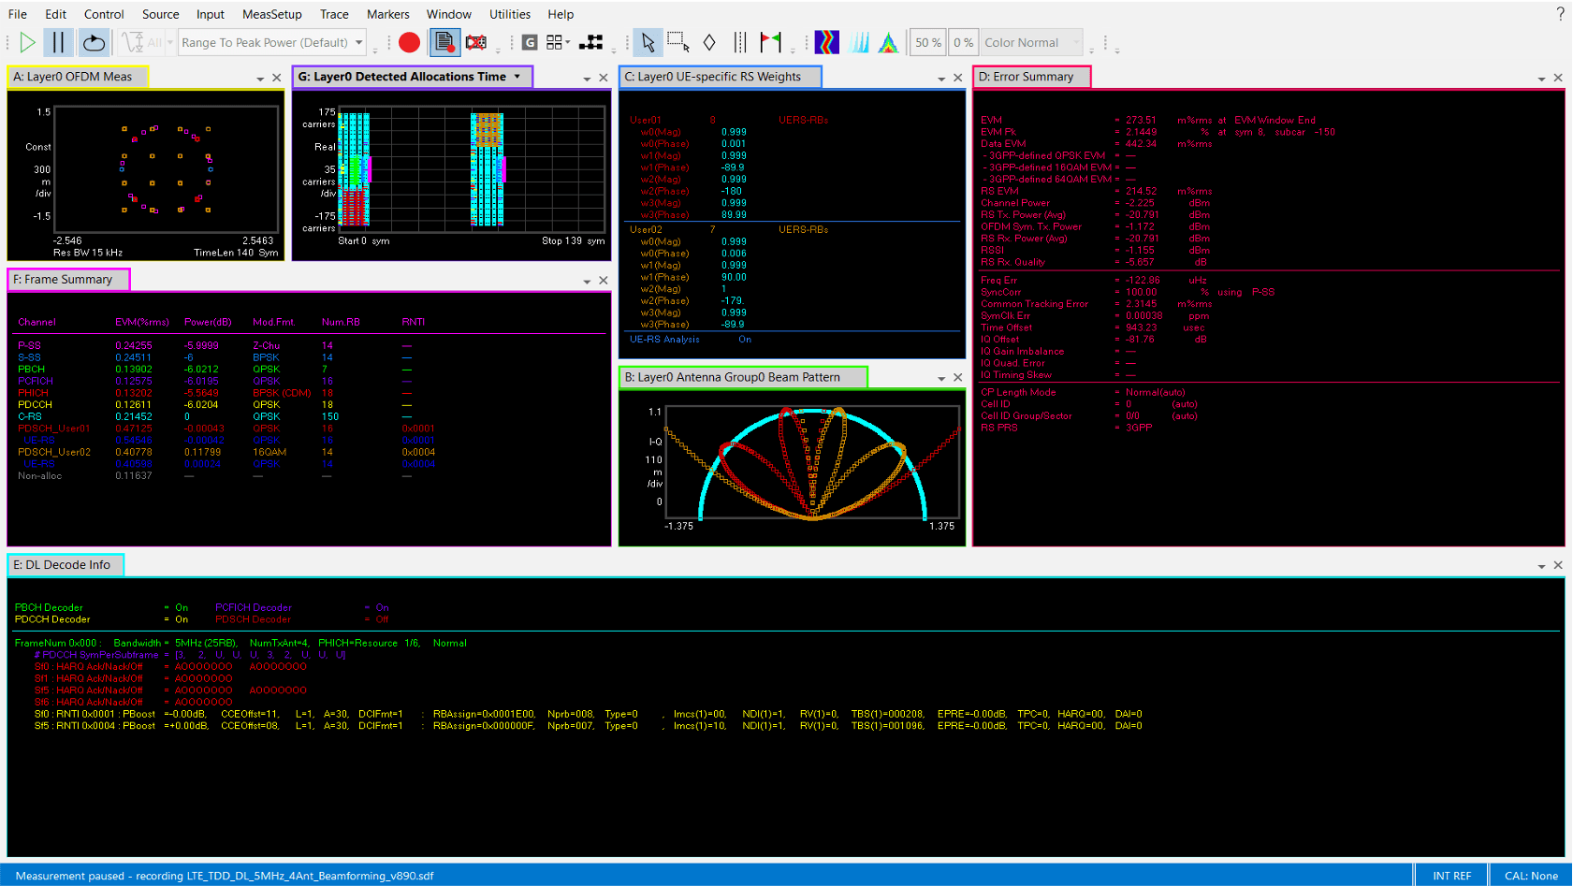Toggle pause on the measurement

(x=58, y=42)
